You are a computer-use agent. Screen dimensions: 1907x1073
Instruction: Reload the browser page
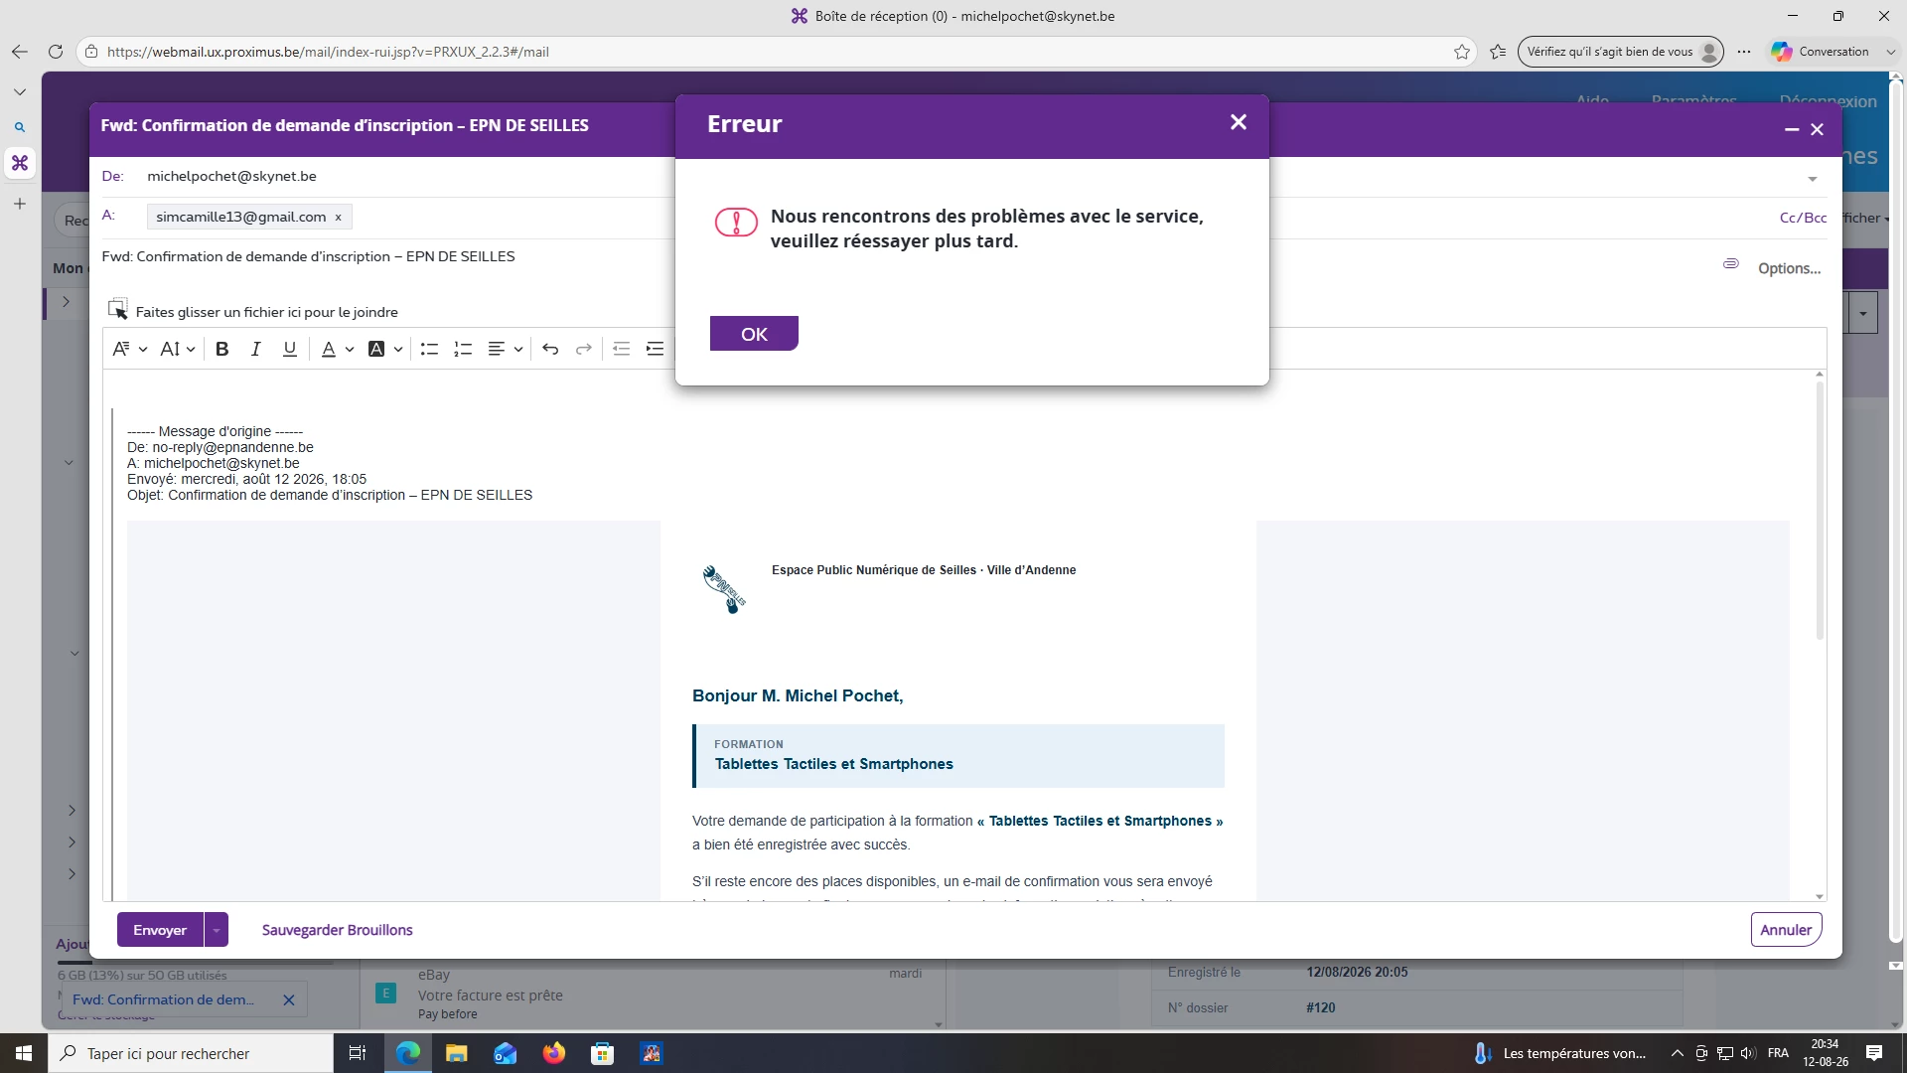pos(56,52)
